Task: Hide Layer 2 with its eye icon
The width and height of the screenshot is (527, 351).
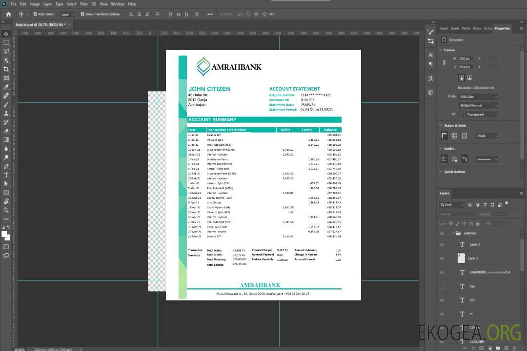Action: [442, 245]
